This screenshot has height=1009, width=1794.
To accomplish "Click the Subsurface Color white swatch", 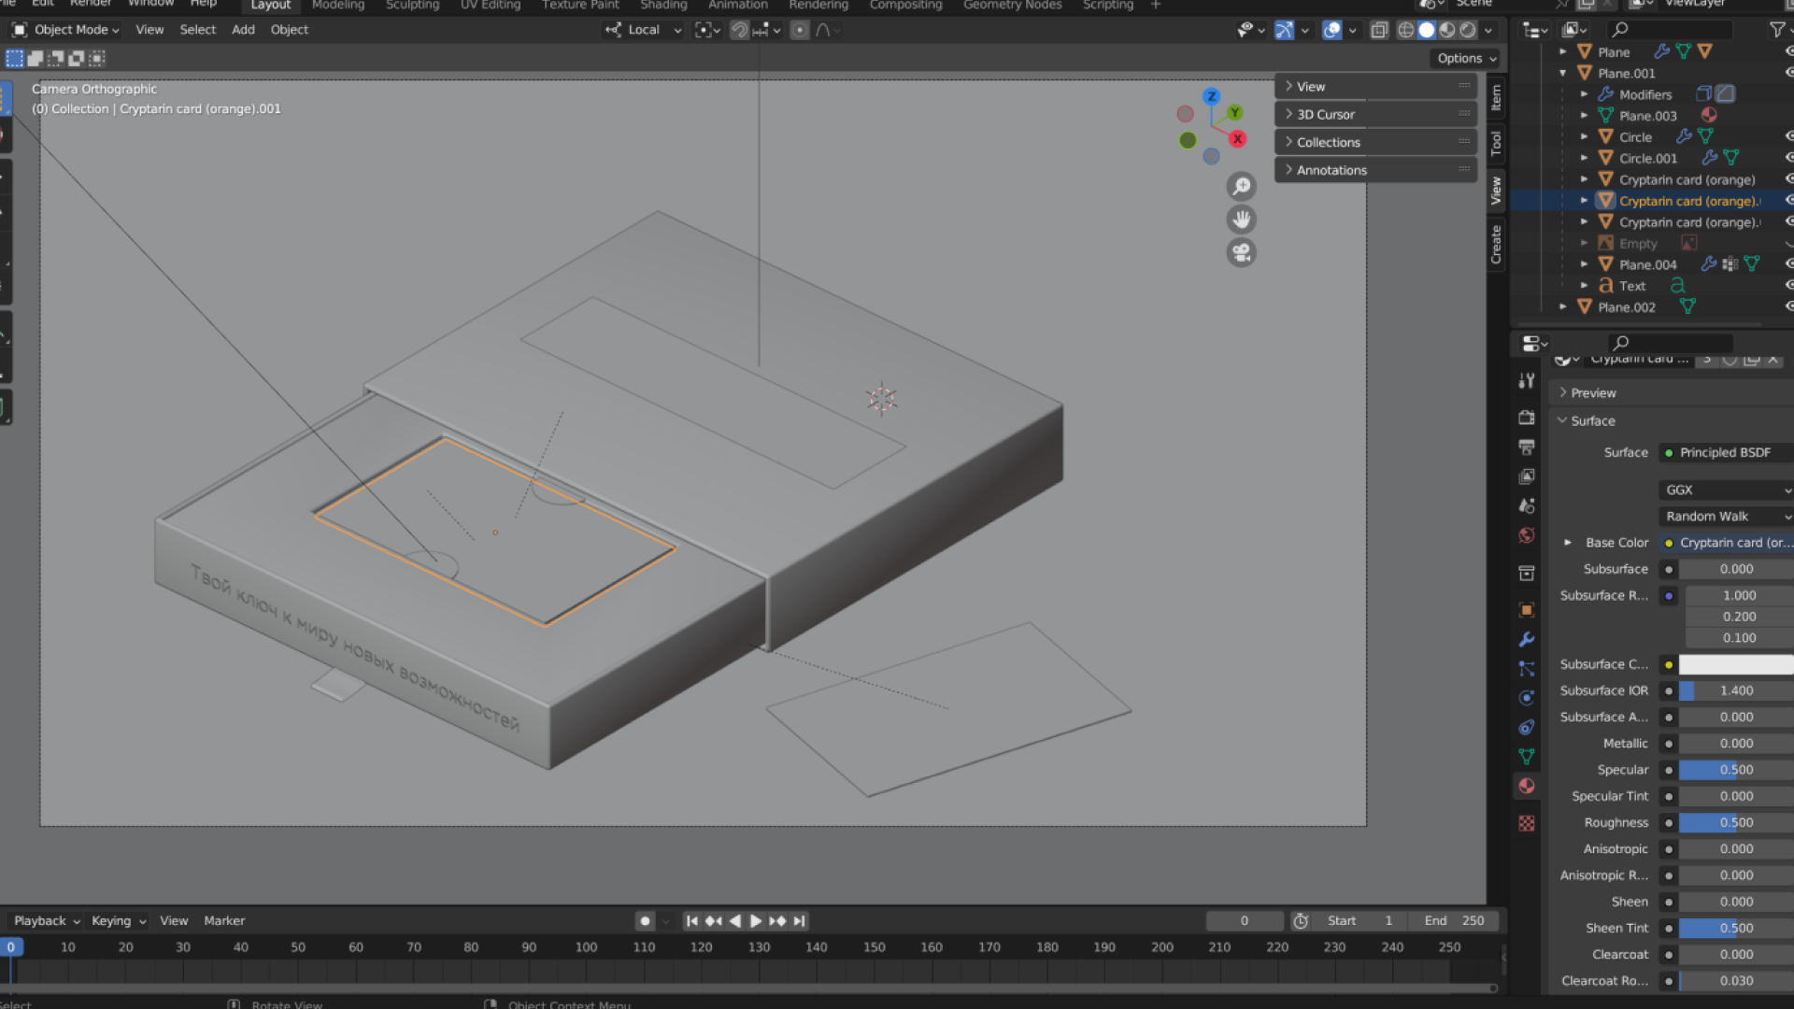I will pyautogui.click(x=1736, y=664).
